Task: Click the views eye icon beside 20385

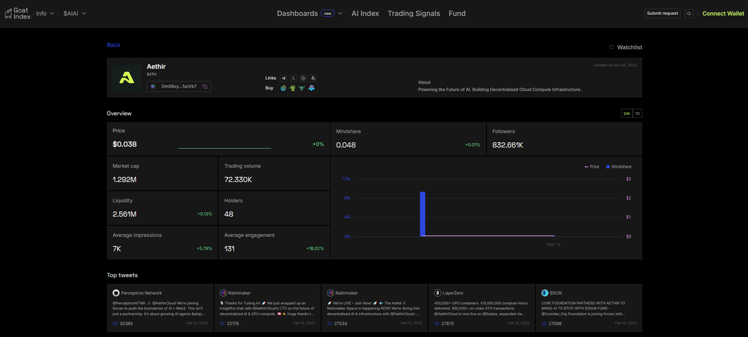Action: tap(116, 324)
